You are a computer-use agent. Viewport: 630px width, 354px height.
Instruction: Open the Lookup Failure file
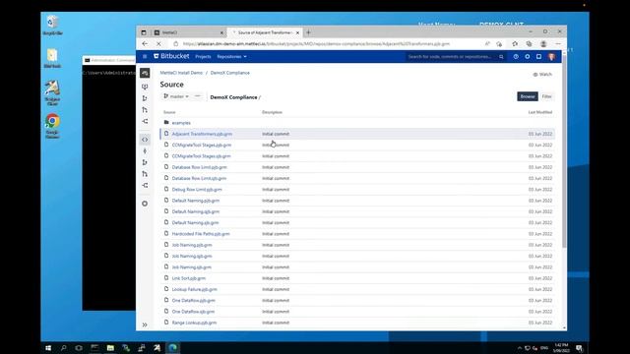click(x=195, y=289)
